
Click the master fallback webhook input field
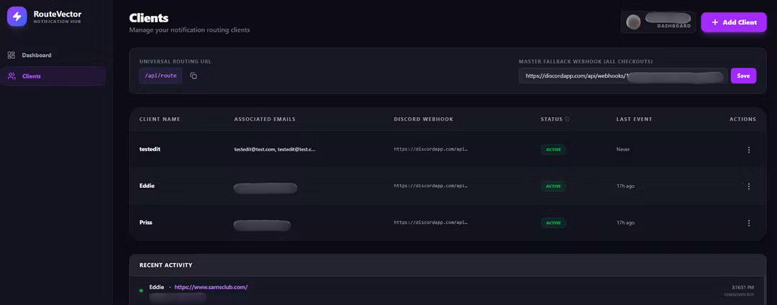tap(622, 76)
